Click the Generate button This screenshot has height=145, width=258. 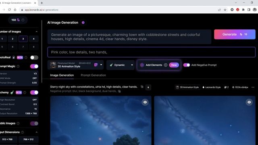click(235, 34)
